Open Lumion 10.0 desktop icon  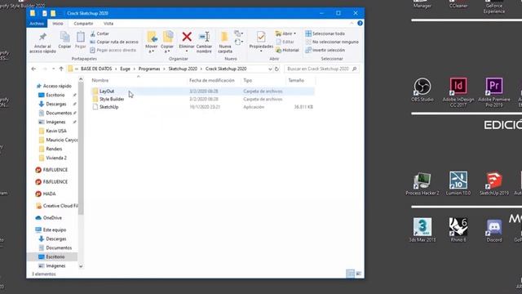458,184
